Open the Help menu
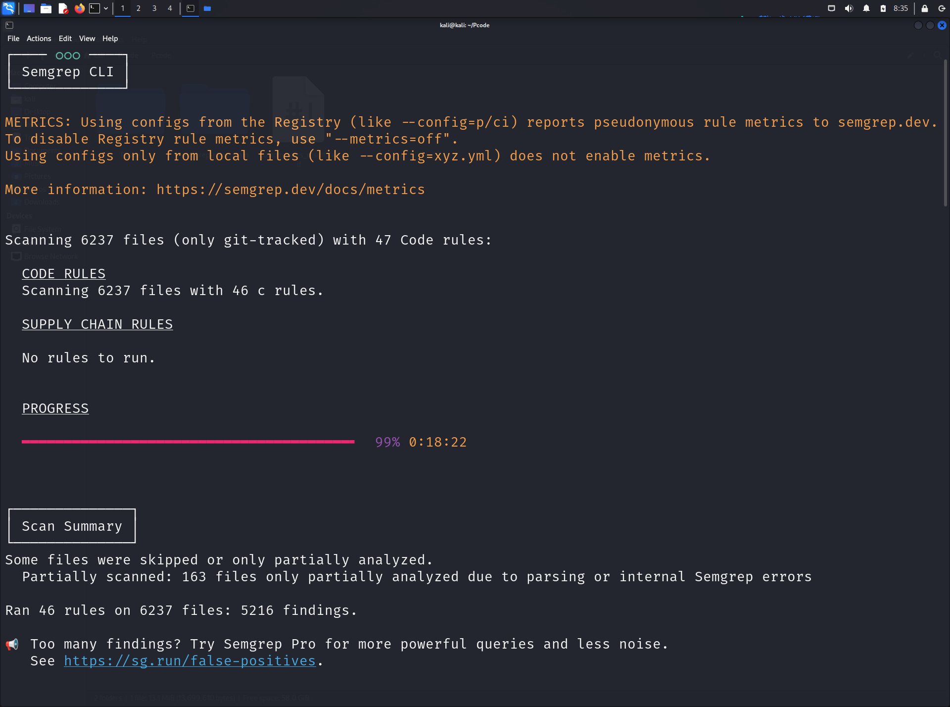950x707 pixels. (x=110, y=39)
